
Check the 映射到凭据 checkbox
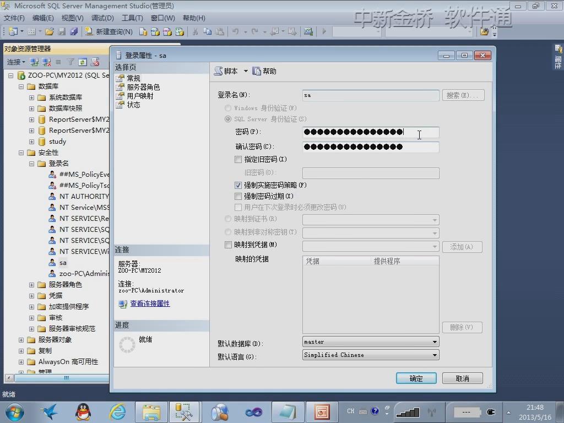228,245
